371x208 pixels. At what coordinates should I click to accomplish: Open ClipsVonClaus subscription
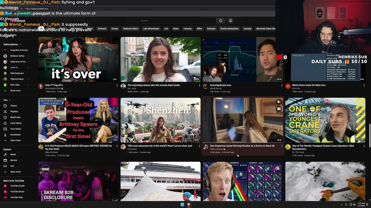point(16,79)
